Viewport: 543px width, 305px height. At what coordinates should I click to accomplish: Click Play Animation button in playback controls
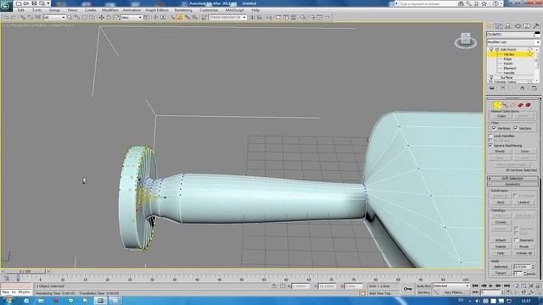click(x=490, y=286)
